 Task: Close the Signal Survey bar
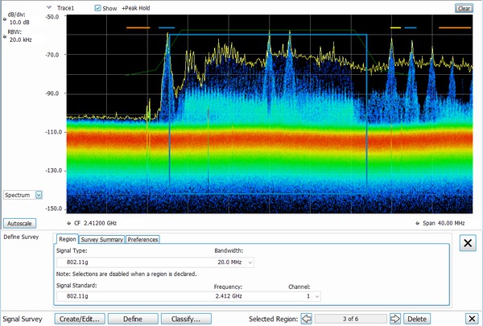tap(472, 319)
